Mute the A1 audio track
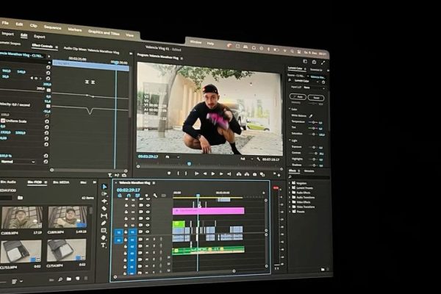 (x=147, y=240)
